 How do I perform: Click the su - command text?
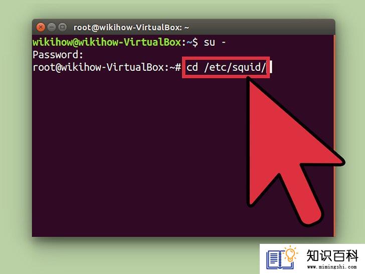tap(215, 43)
